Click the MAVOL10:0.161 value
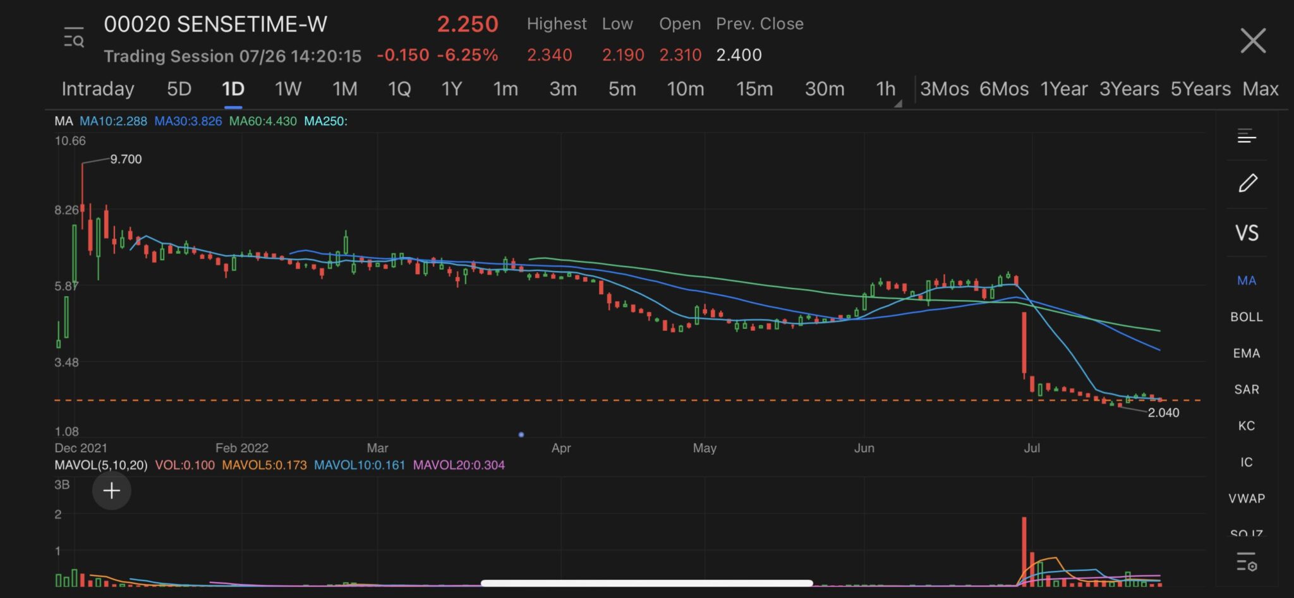 coord(360,465)
